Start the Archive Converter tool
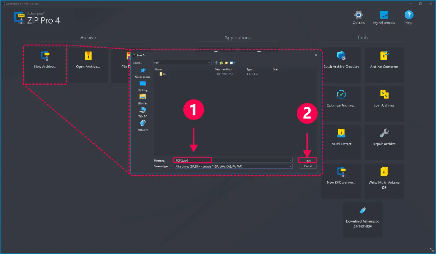Image resolution: width=436 pixels, height=254 pixels. coord(384,65)
